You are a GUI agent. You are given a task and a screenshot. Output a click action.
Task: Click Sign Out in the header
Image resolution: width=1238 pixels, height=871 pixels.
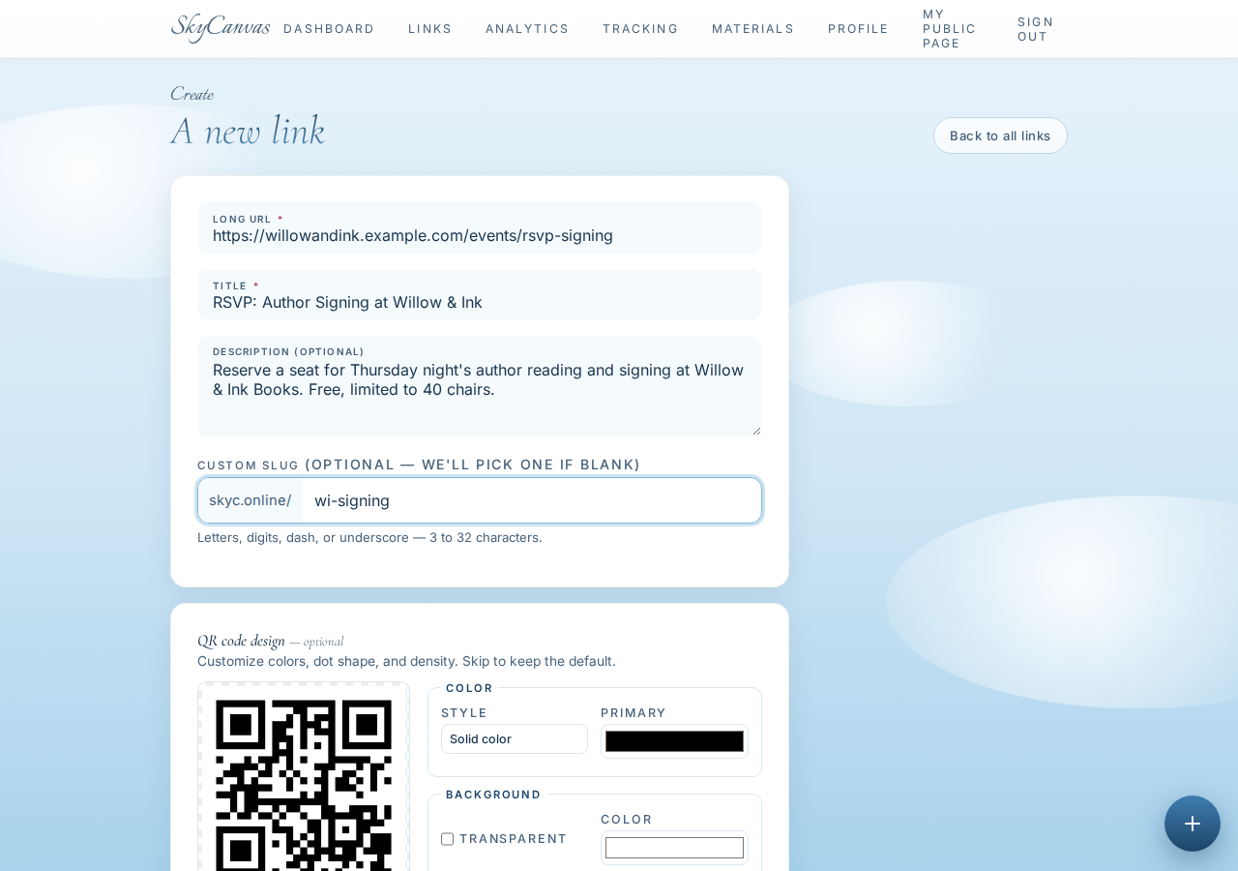click(1036, 29)
